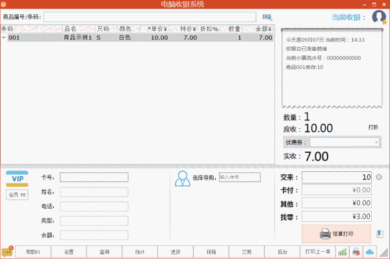
Task: Open the 钱箱 cash drawer button
Action: coord(211,252)
